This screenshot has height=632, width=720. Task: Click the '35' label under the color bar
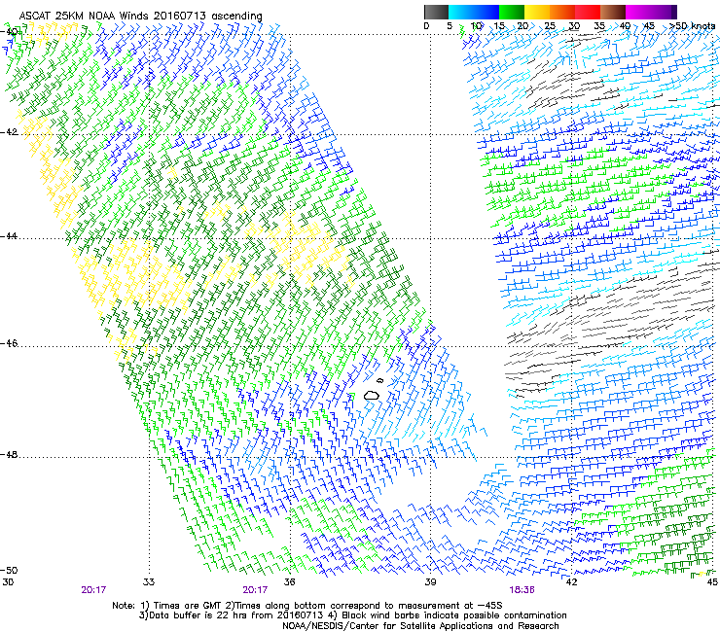[x=599, y=26]
